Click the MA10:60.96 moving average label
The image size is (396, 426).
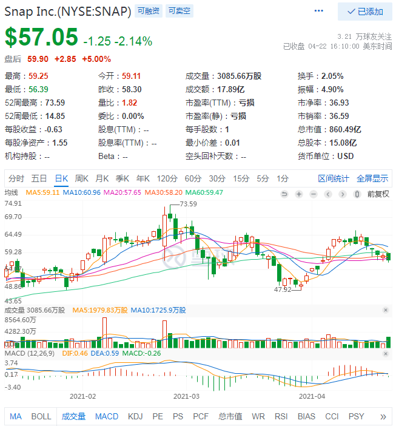[81, 192]
